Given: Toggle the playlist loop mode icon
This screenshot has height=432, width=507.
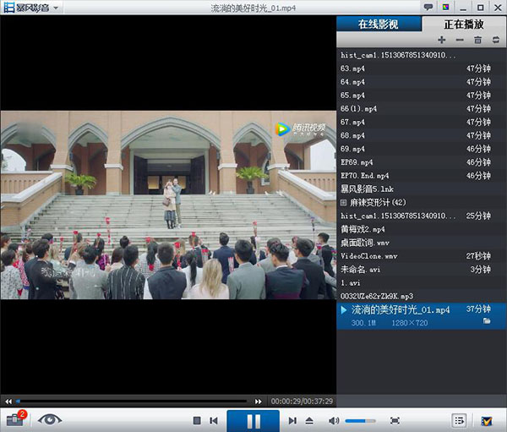Looking at the screenshot, I should [496, 40].
